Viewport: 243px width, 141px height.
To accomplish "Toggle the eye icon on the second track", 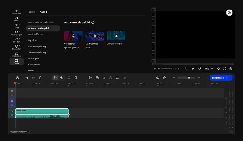I will click(12, 101).
